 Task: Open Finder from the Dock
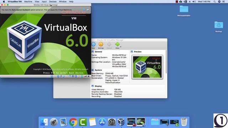point(44,122)
